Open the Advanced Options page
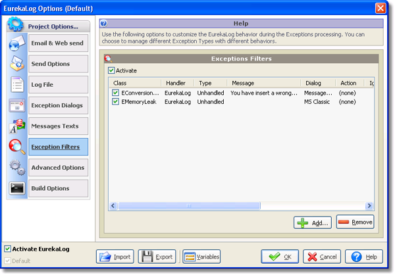Viewport: 395px width, 275px height. click(58, 168)
